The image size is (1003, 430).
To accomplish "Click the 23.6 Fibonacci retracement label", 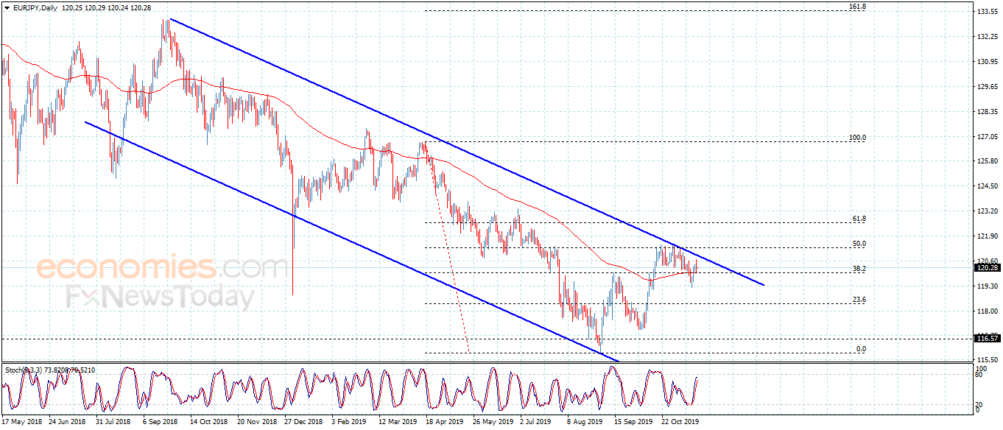I will [859, 300].
